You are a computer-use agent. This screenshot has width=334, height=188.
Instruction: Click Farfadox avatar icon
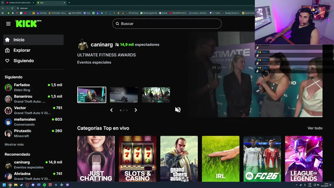[x=8, y=87]
